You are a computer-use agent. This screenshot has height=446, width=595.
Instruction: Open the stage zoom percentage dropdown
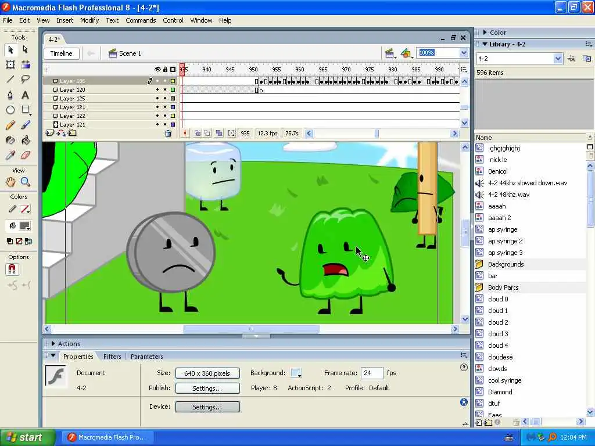tap(464, 53)
